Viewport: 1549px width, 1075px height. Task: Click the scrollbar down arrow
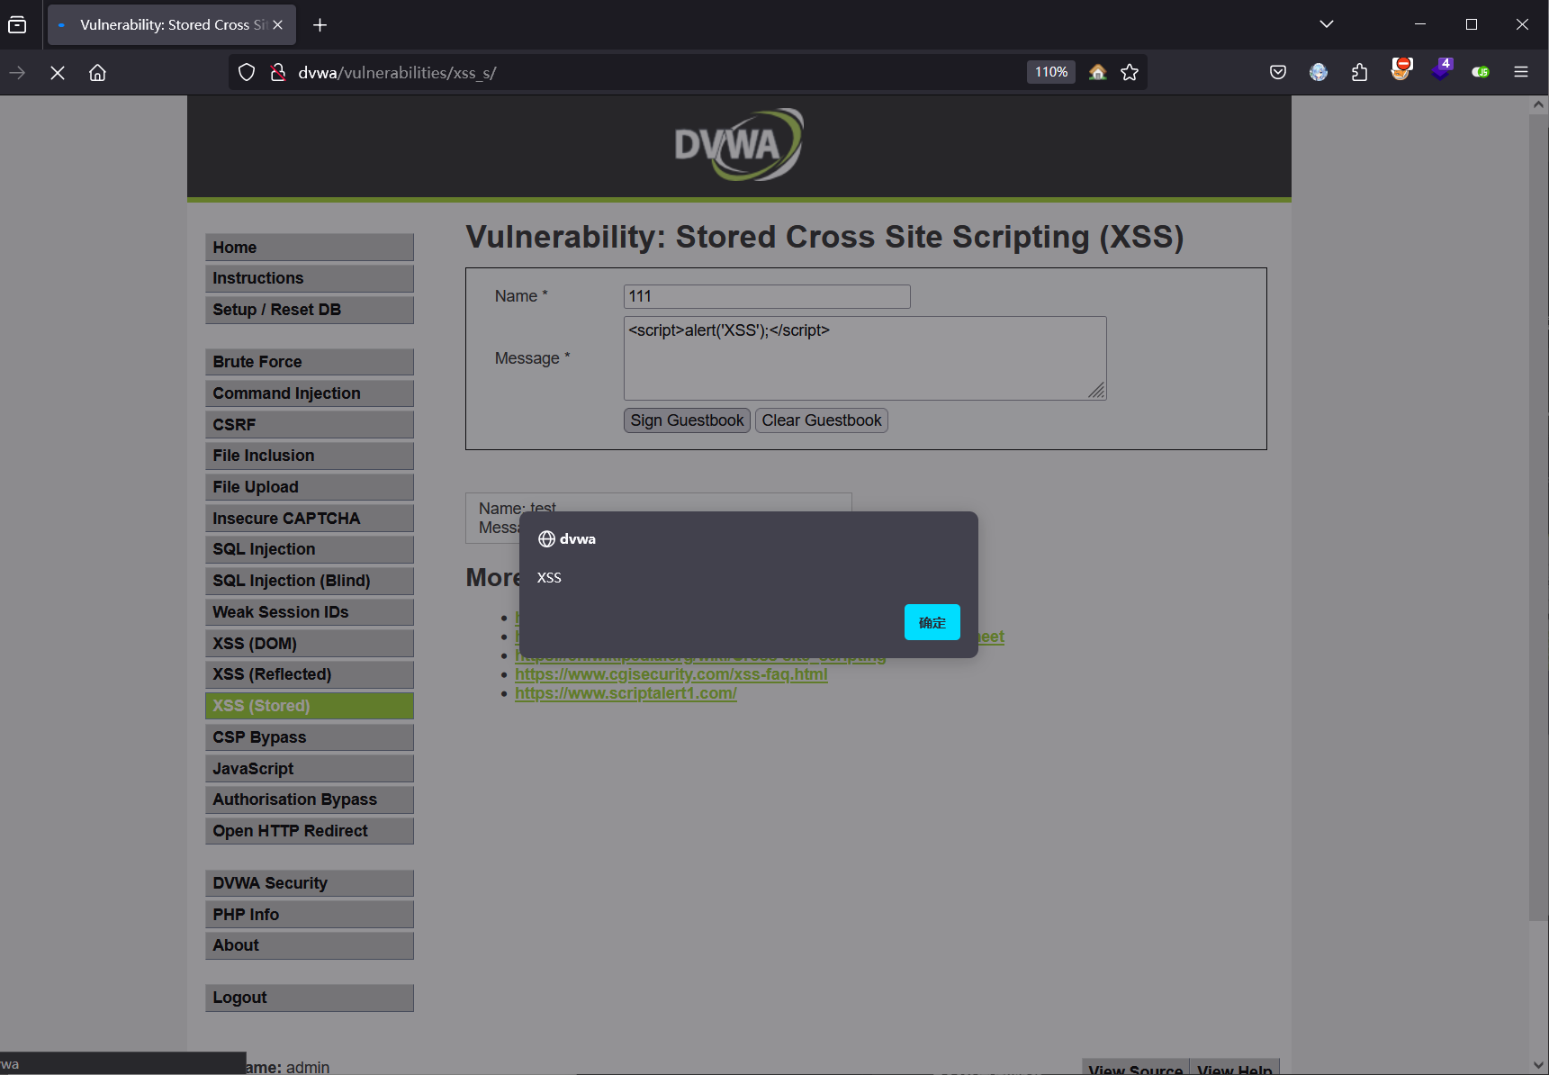pyautogui.click(x=1538, y=1064)
